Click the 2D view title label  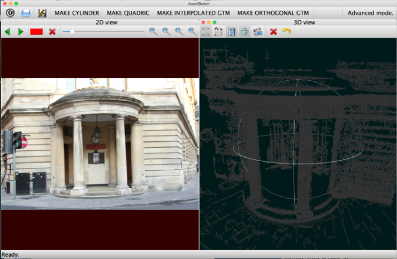(x=106, y=22)
